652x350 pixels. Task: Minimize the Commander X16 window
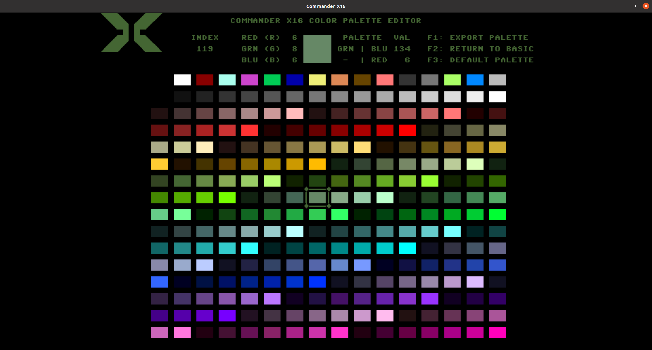click(x=623, y=6)
